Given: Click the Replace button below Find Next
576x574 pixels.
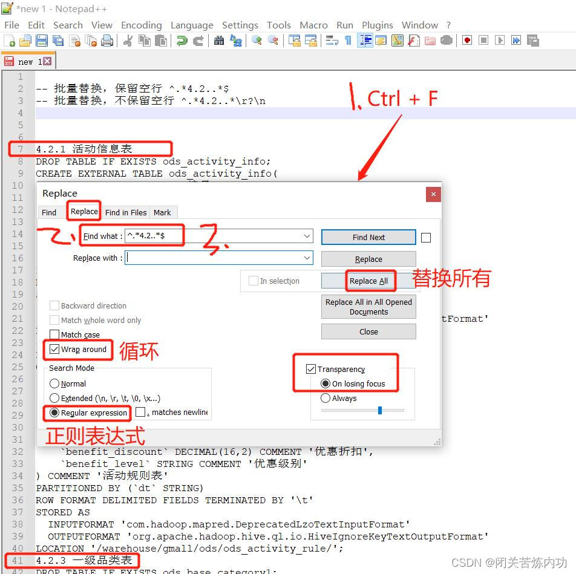Looking at the screenshot, I should (368, 259).
